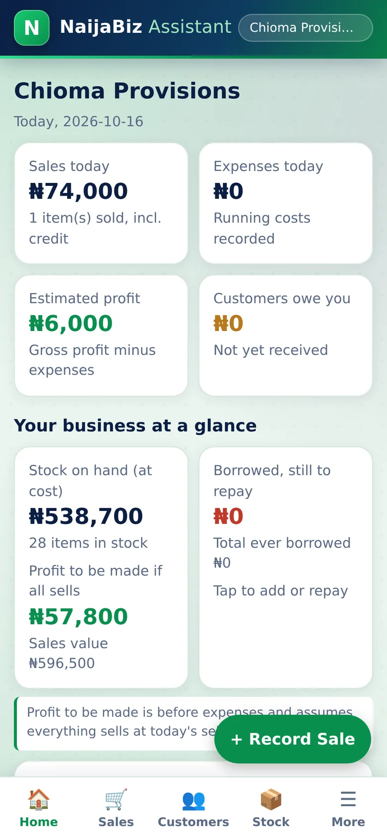387x839 pixels.
Task: Open the Estimated profit card
Action: [101, 336]
